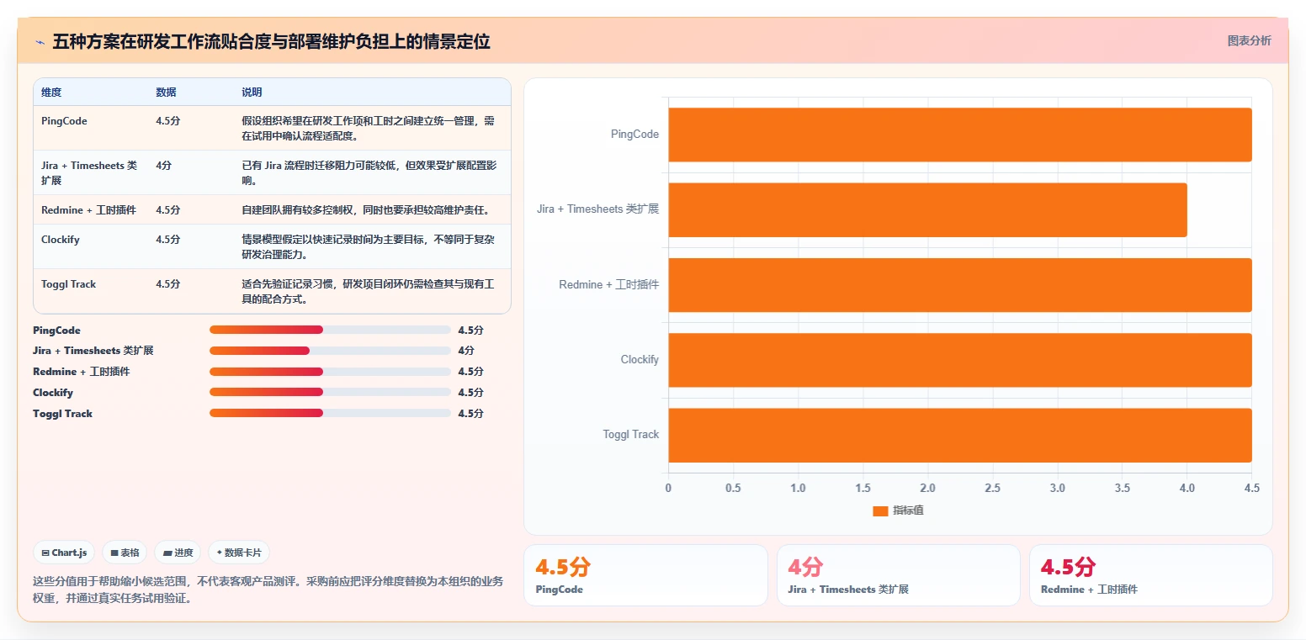Click Jira + Timesheets 类扩展 table cell
This screenshot has width=1306, height=640.
pyautogui.click(x=89, y=173)
